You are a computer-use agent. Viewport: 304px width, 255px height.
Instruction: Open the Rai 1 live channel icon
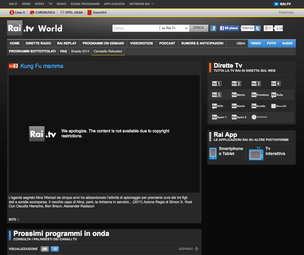[217, 84]
